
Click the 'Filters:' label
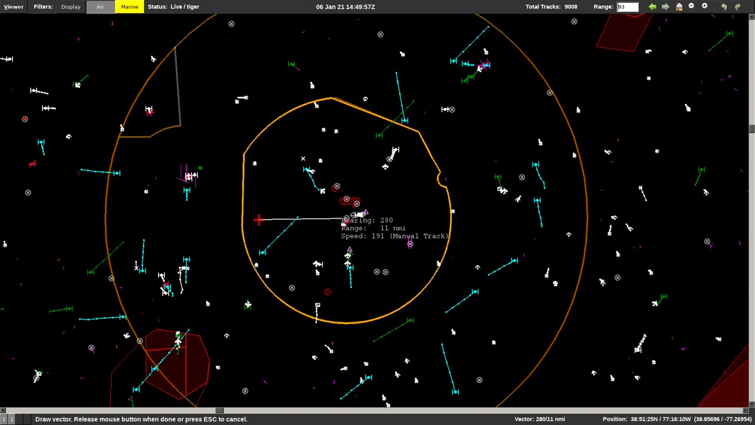43,6
